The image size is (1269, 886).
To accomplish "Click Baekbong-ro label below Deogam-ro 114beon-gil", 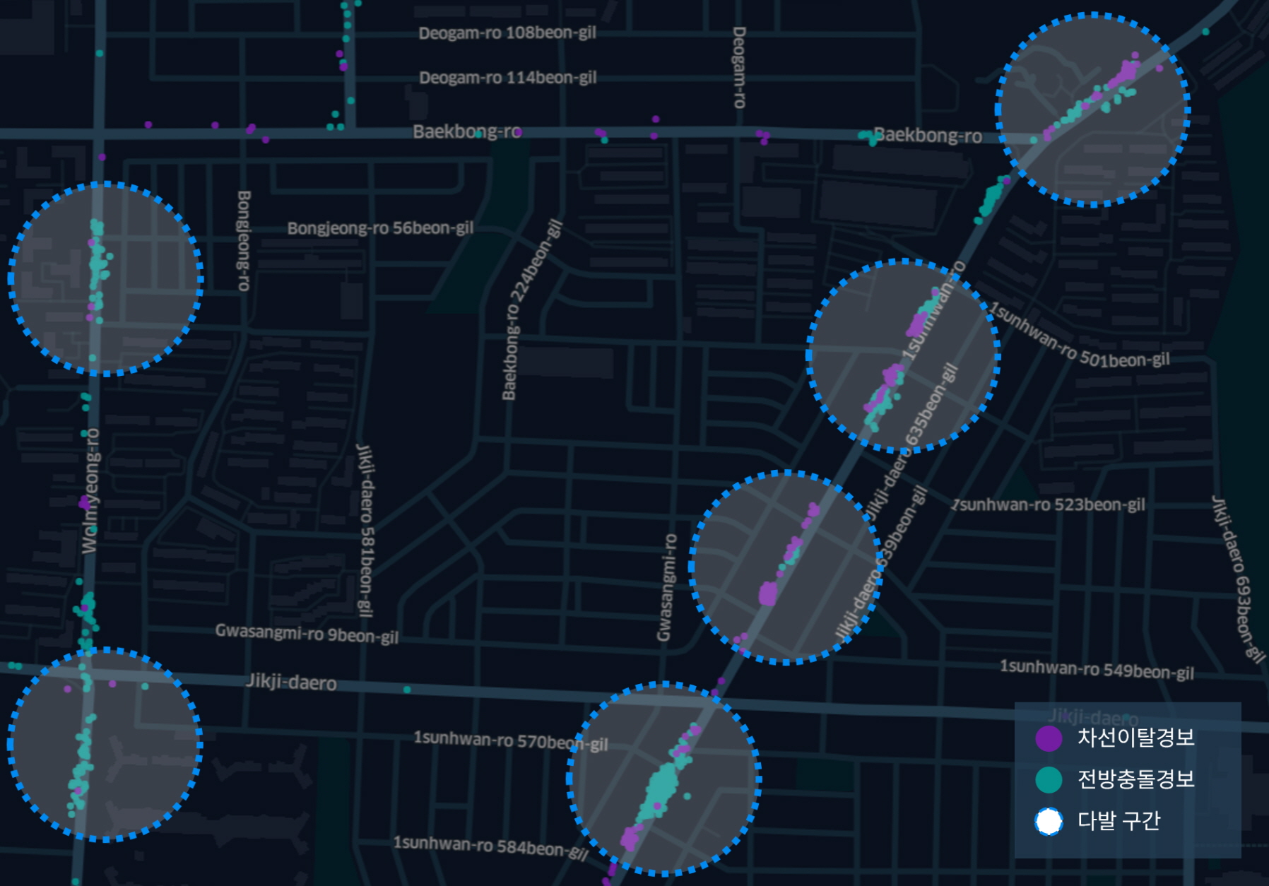I will pyautogui.click(x=467, y=131).
